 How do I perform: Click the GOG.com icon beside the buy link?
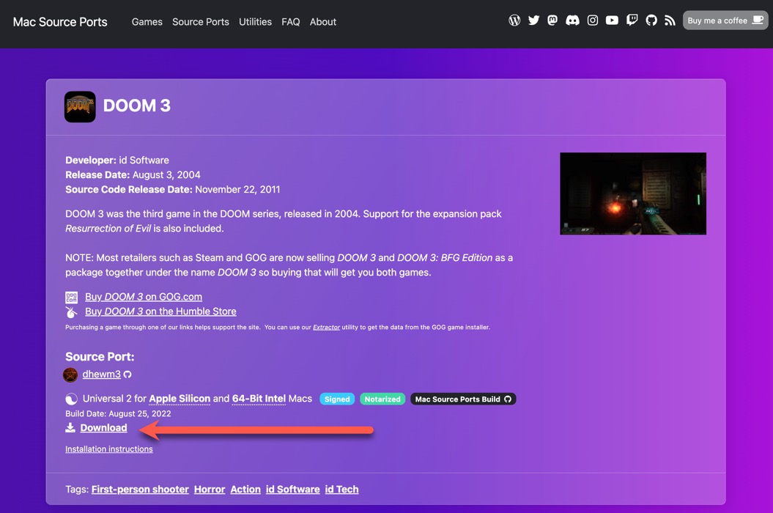coord(71,297)
